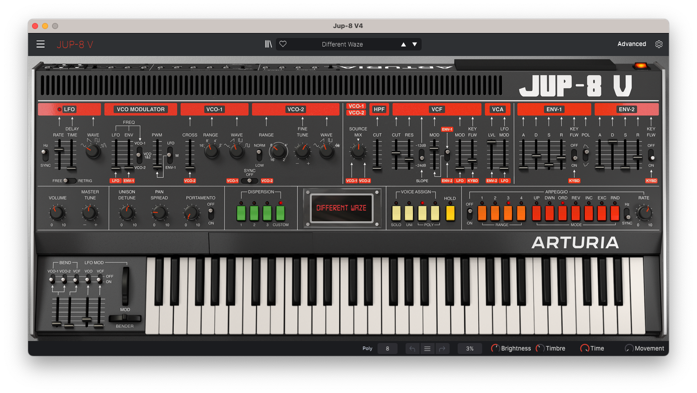The height and width of the screenshot is (393, 697).
Task: Select arpeggio UP mode button
Action: [537, 213]
